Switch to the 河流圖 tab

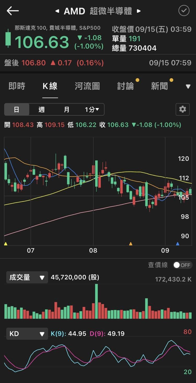87,86
